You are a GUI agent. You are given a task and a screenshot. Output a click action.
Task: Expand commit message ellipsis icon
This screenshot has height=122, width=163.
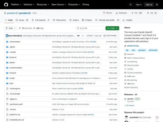(78, 36)
